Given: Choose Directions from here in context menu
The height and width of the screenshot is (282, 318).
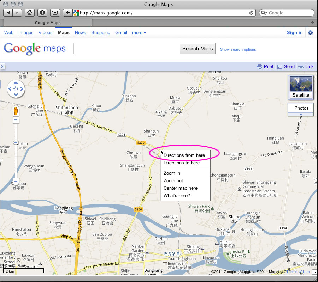Looking at the screenshot, I should tap(184, 155).
